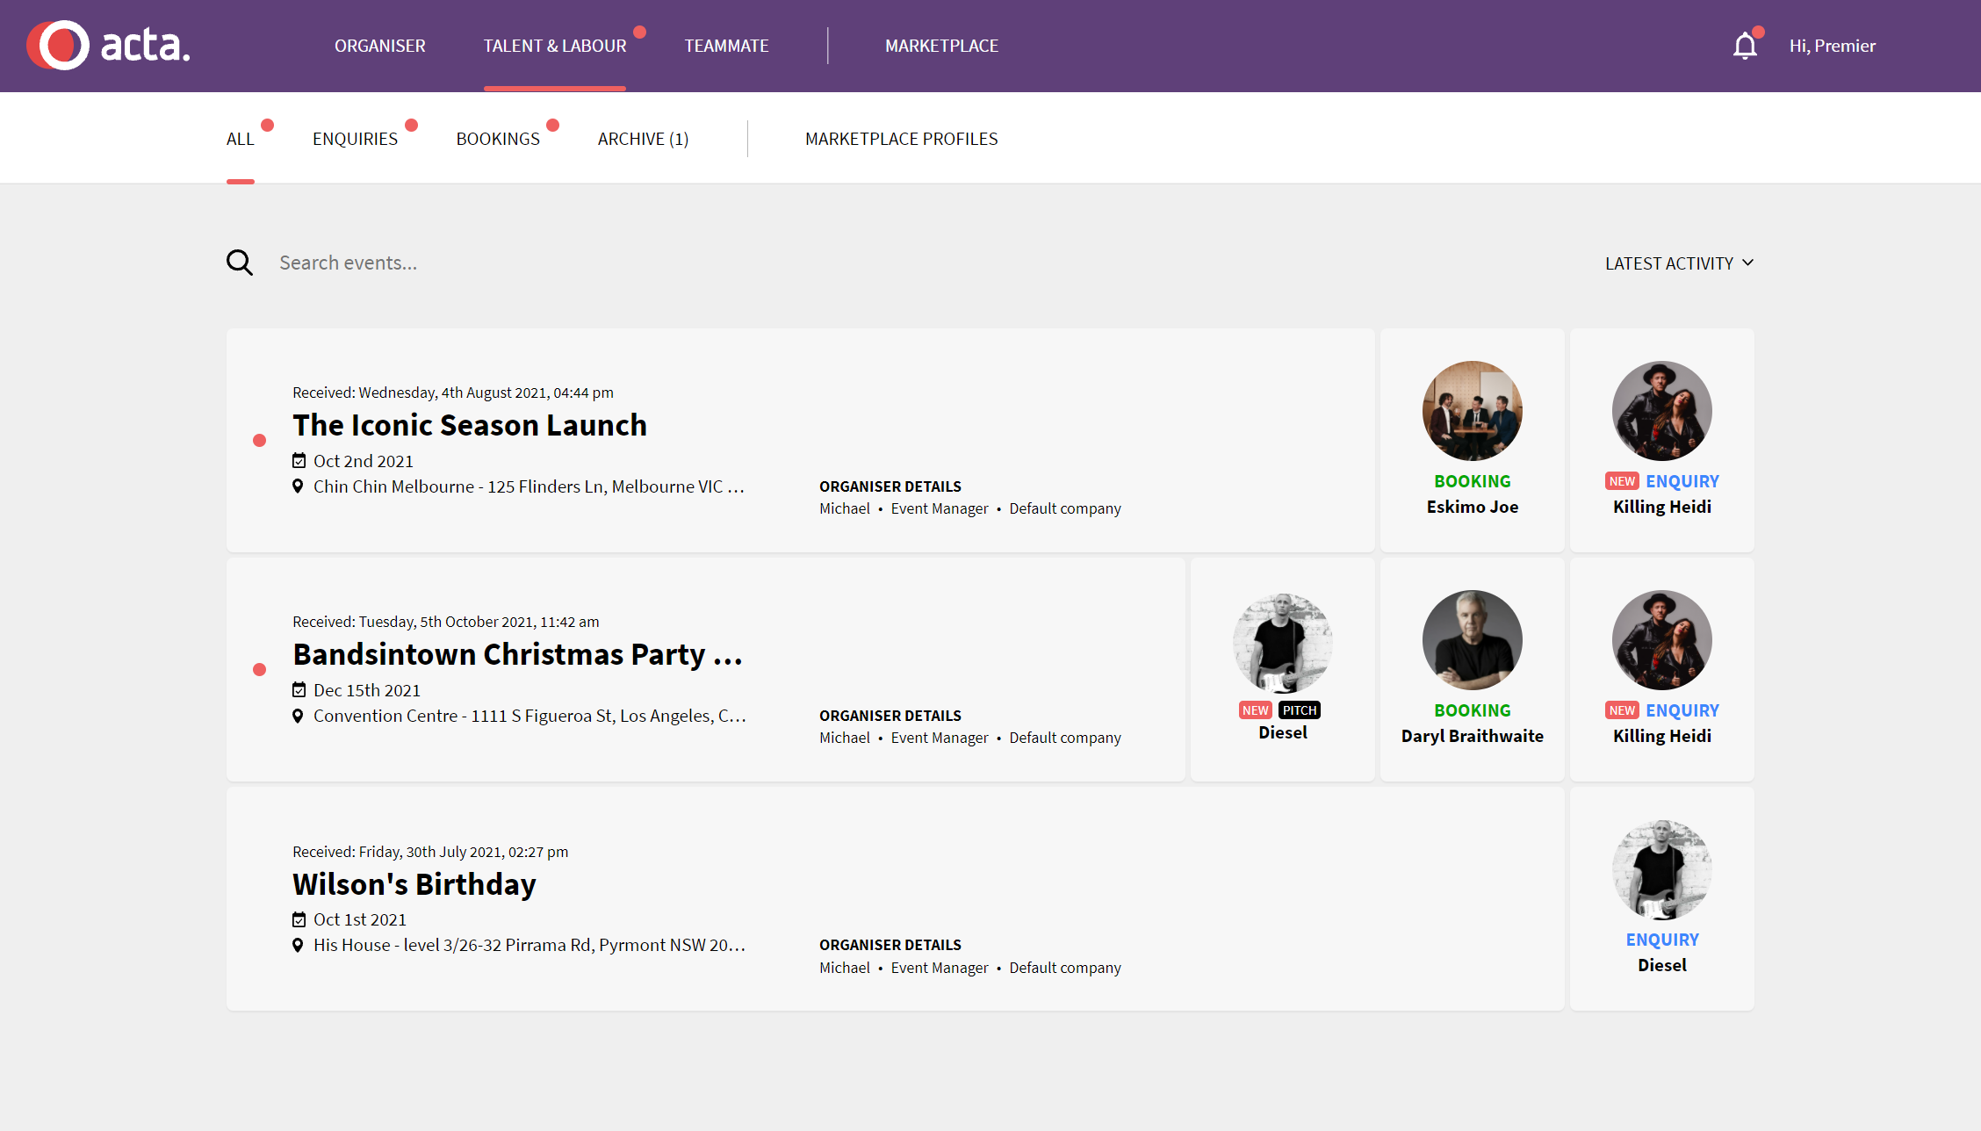Click ORGANISER DETAILS under The Iconic Season Launch

coord(890,486)
